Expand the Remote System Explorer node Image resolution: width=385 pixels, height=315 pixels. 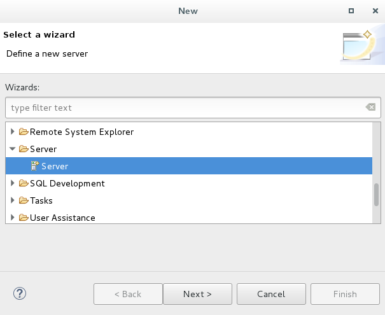(x=13, y=132)
